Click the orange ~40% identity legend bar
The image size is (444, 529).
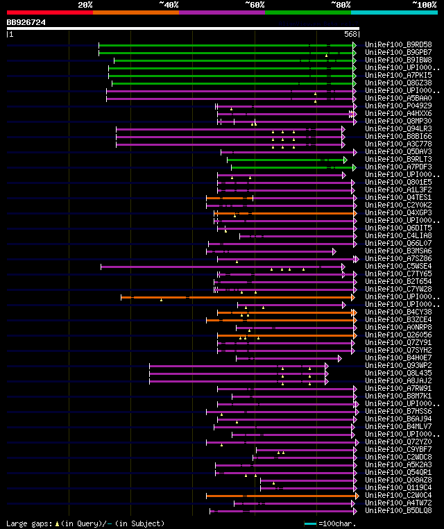pos(136,12)
